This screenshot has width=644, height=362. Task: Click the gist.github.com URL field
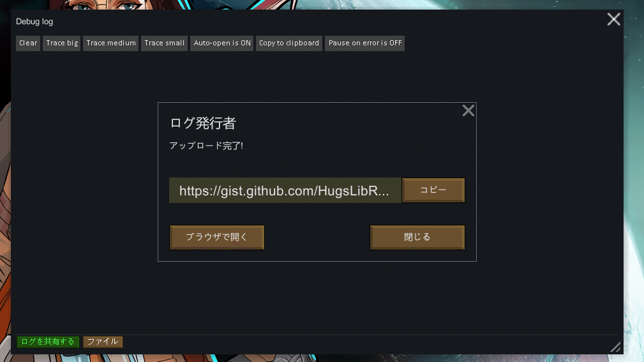click(285, 190)
